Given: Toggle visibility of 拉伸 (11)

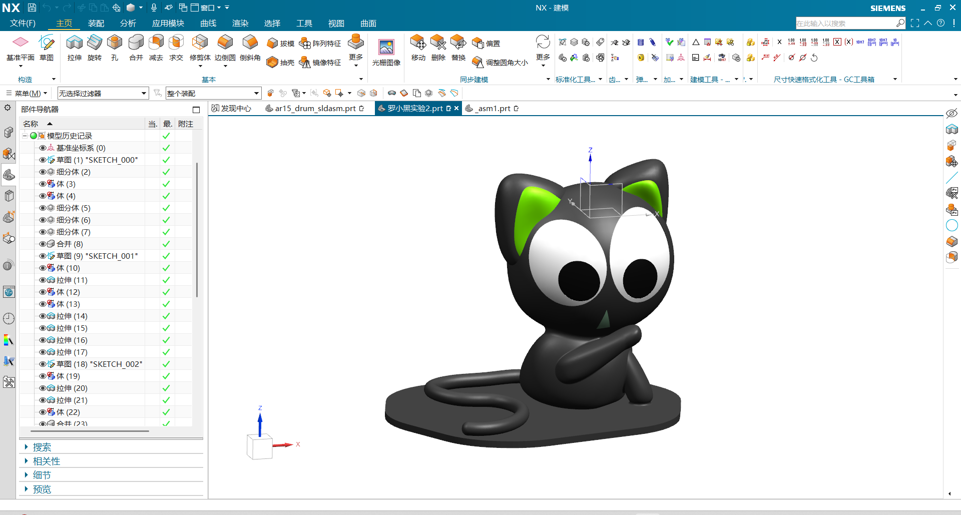Looking at the screenshot, I should [x=43, y=280].
